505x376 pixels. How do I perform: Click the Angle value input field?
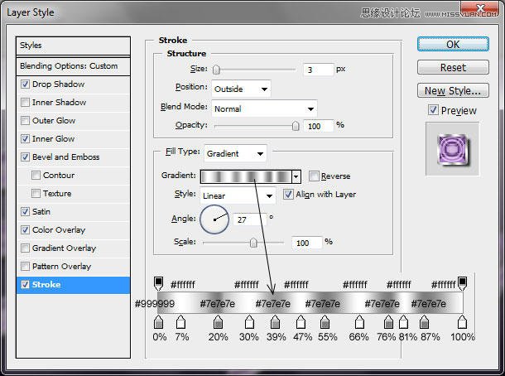249,219
